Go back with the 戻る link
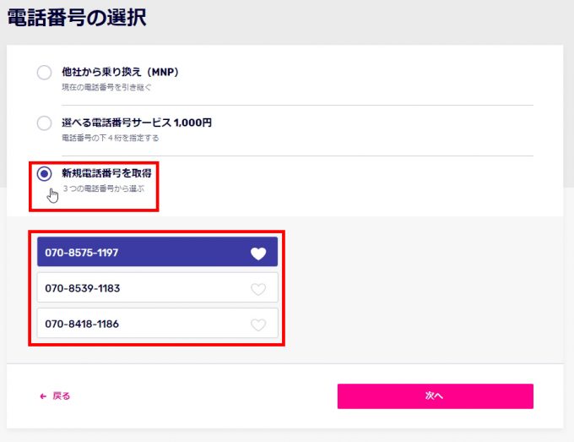Screen dimensions: 574x442 click(x=55, y=396)
